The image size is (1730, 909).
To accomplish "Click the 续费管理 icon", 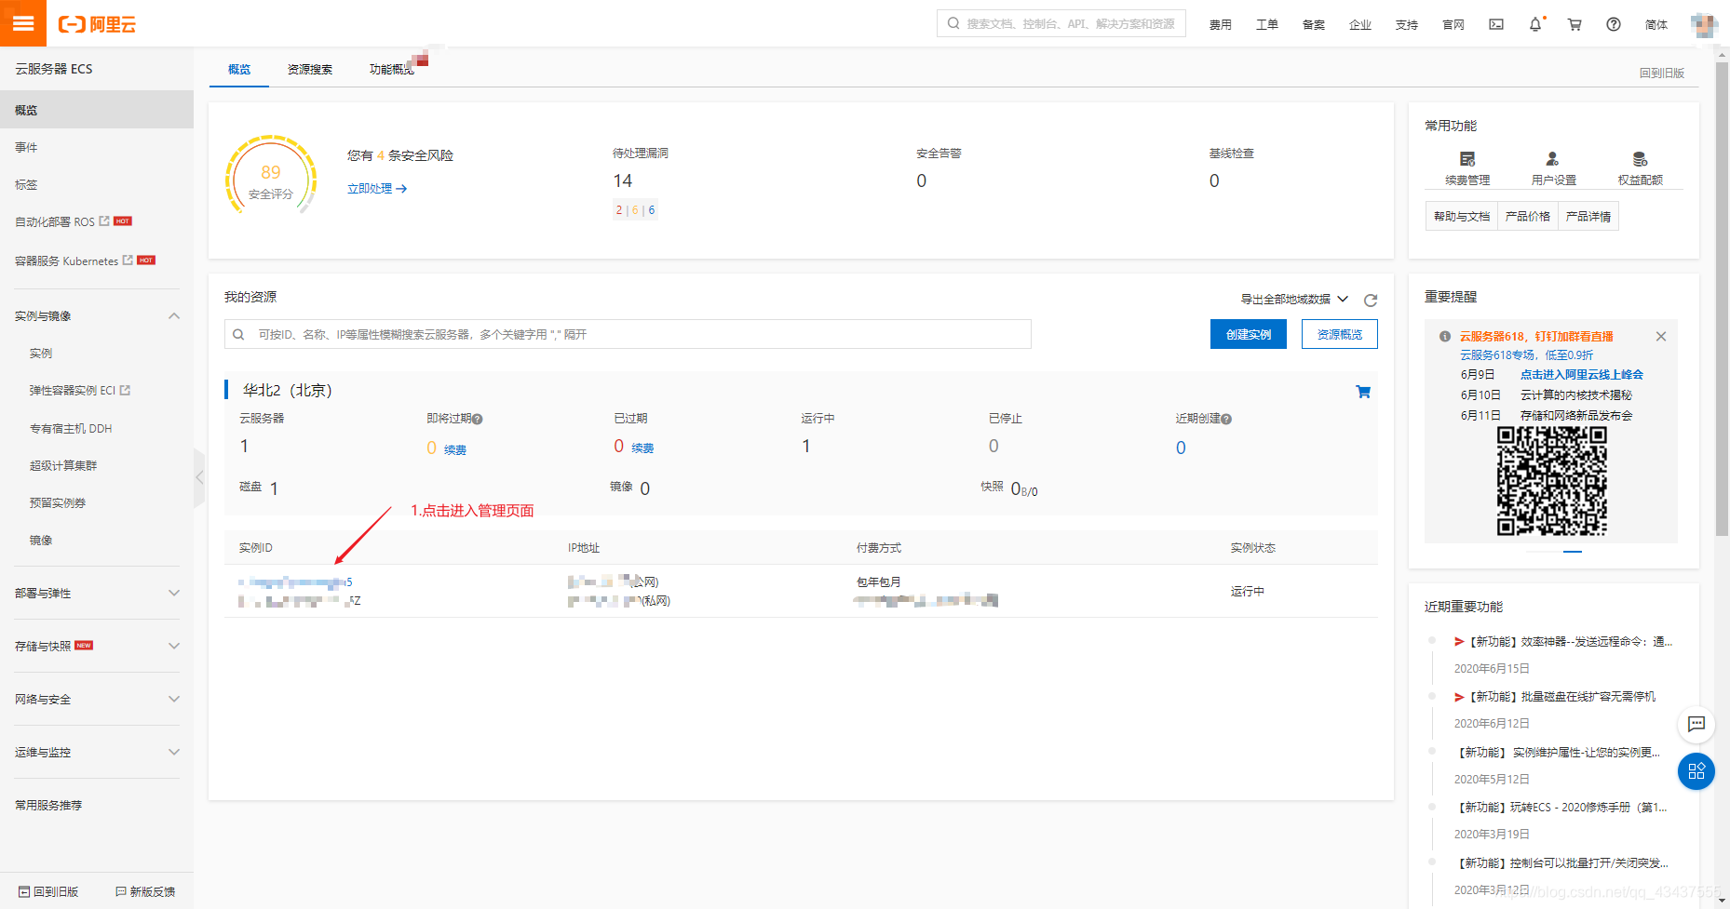I will [1467, 159].
